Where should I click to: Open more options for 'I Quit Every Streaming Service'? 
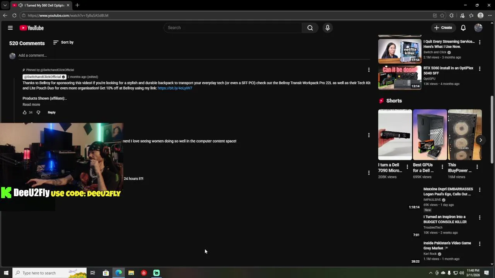pyautogui.click(x=480, y=42)
